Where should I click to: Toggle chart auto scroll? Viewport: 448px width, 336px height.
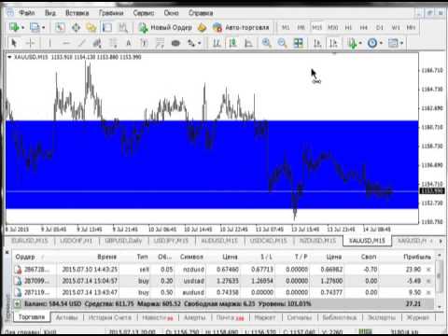pyautogui.click(x=317, y=43)
